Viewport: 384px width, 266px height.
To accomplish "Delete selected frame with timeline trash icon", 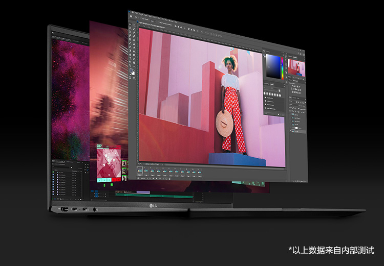I will tap(169, 179).
